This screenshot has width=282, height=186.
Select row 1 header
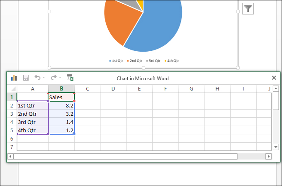(12, 97)
